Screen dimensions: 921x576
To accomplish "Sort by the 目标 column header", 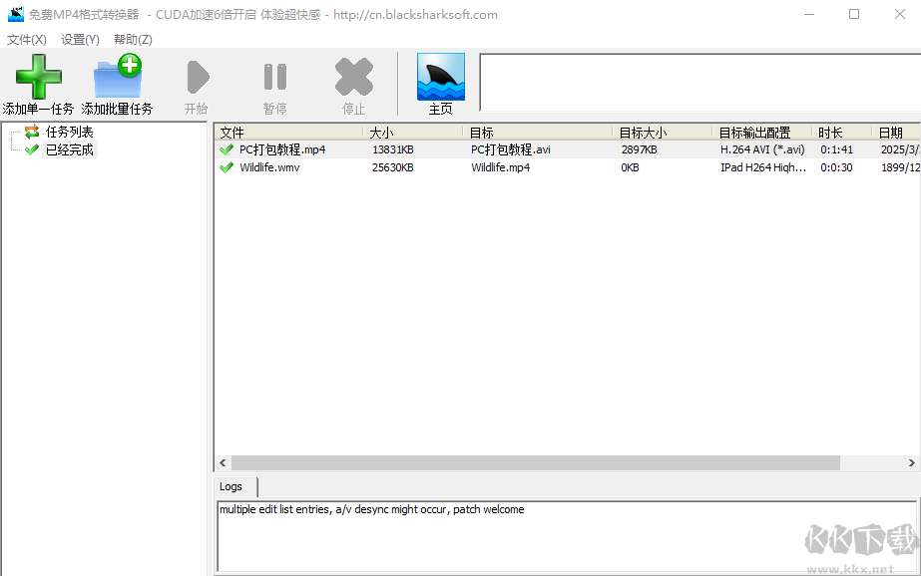I will pos(538,133).
